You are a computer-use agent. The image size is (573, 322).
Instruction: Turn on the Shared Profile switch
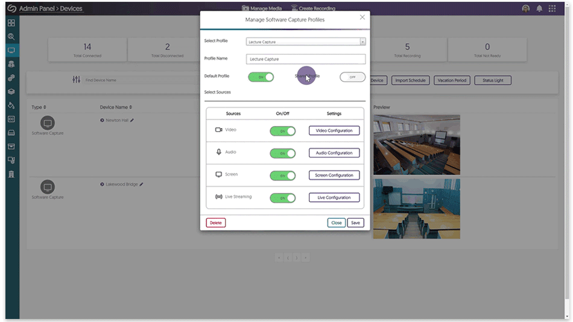[x=352, y=77]
